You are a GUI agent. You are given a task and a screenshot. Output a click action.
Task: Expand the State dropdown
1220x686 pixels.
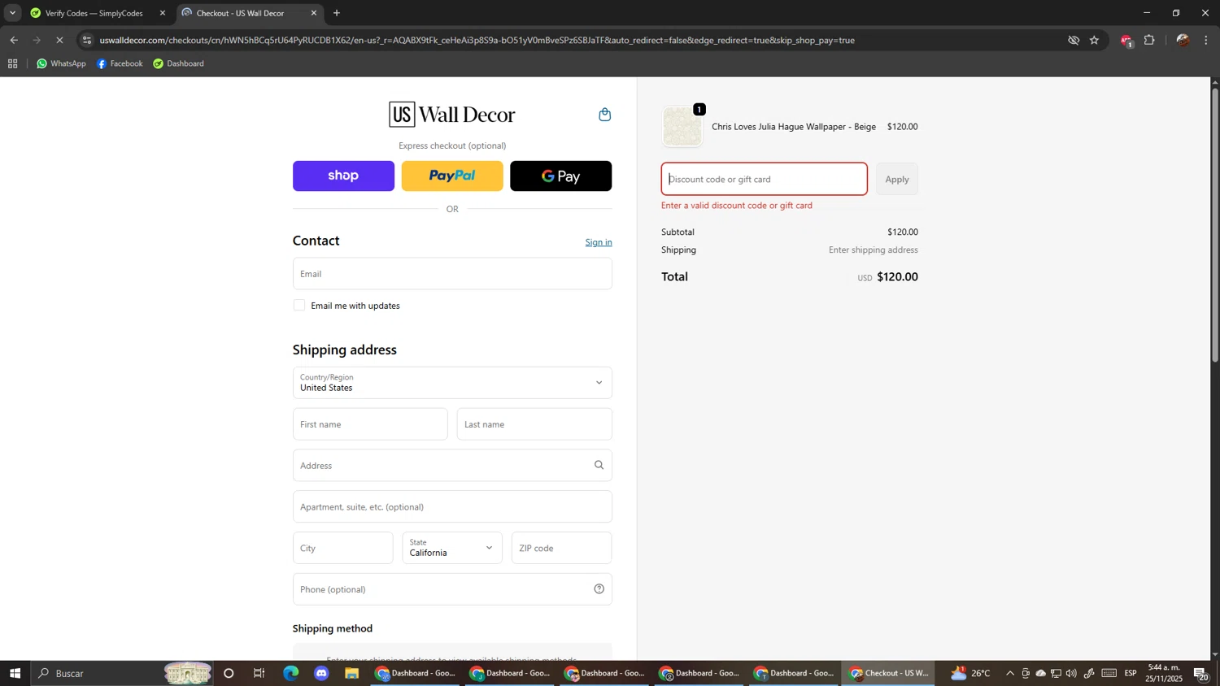point(452,548)
